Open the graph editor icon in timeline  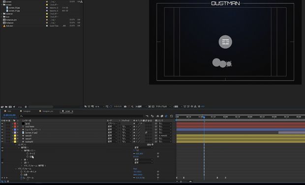point(171,116)
